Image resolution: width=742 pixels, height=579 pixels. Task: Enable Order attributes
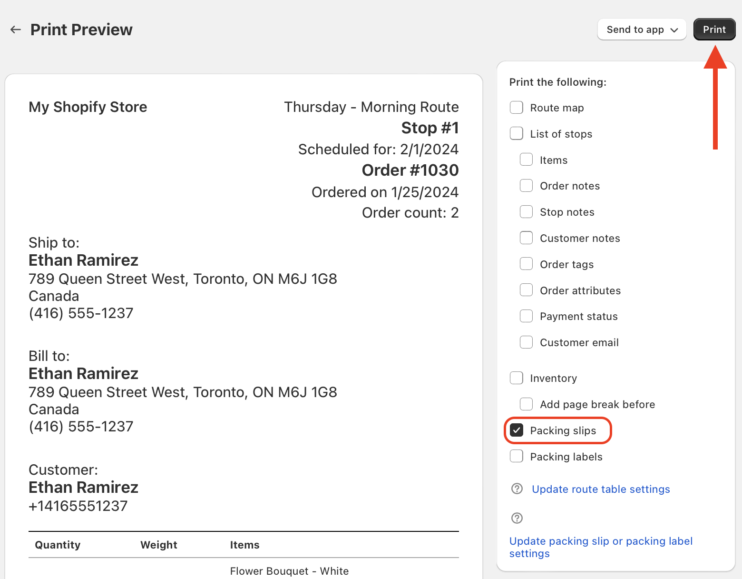[526, 289]
